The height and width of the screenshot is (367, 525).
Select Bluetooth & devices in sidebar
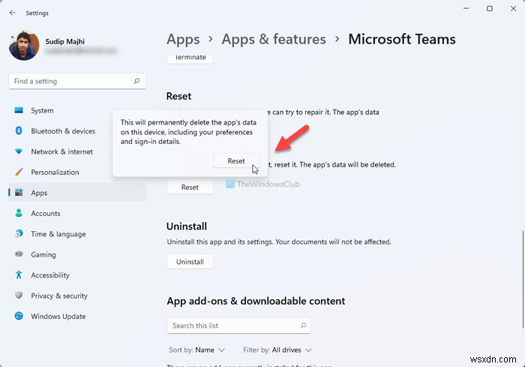click(x=77, y=131)
